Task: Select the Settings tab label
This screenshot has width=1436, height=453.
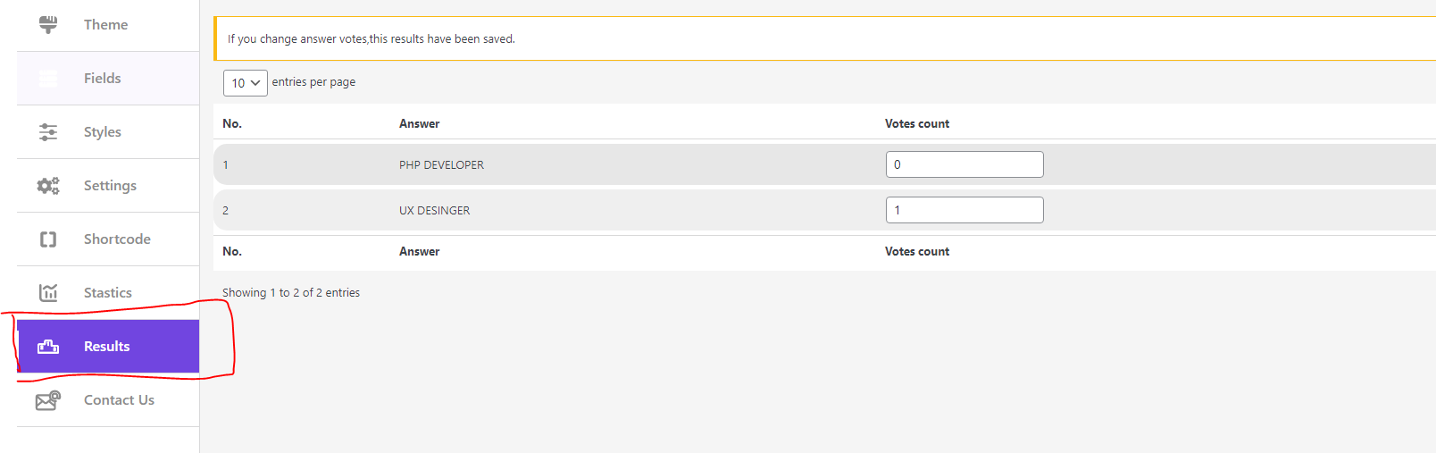Action: (x=110, y=186)
